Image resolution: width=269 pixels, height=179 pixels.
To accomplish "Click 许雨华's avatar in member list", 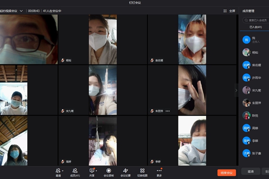I will point(246,77).
